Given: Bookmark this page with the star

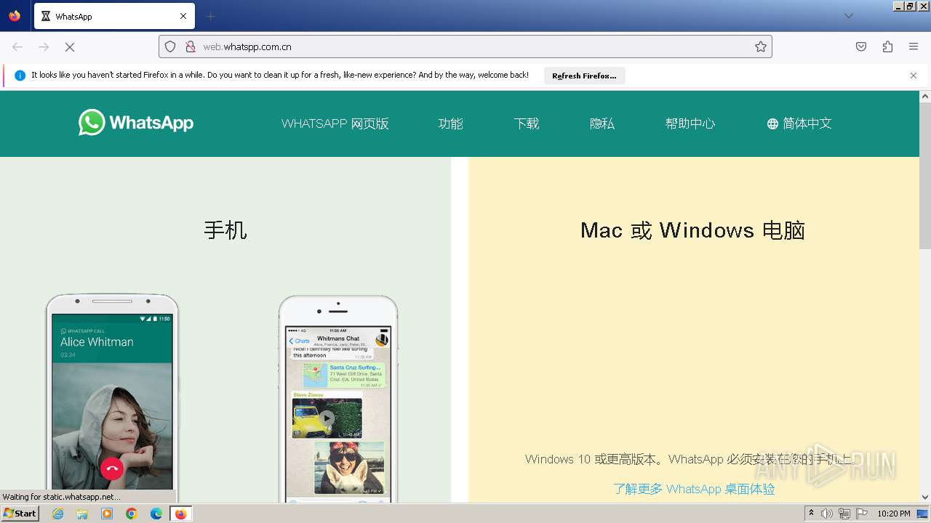Looking at the screenshot, I should (761, 46).
